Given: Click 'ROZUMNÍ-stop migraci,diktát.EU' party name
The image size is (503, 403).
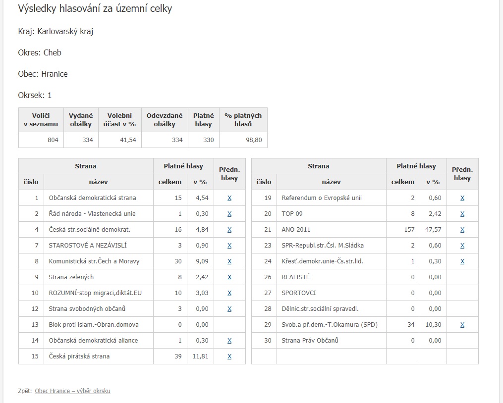Looking at the screenshot, I should (x=95, y=293).
